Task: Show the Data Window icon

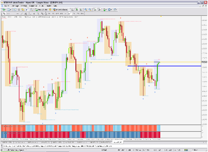Action: click(x=19, y=9)
